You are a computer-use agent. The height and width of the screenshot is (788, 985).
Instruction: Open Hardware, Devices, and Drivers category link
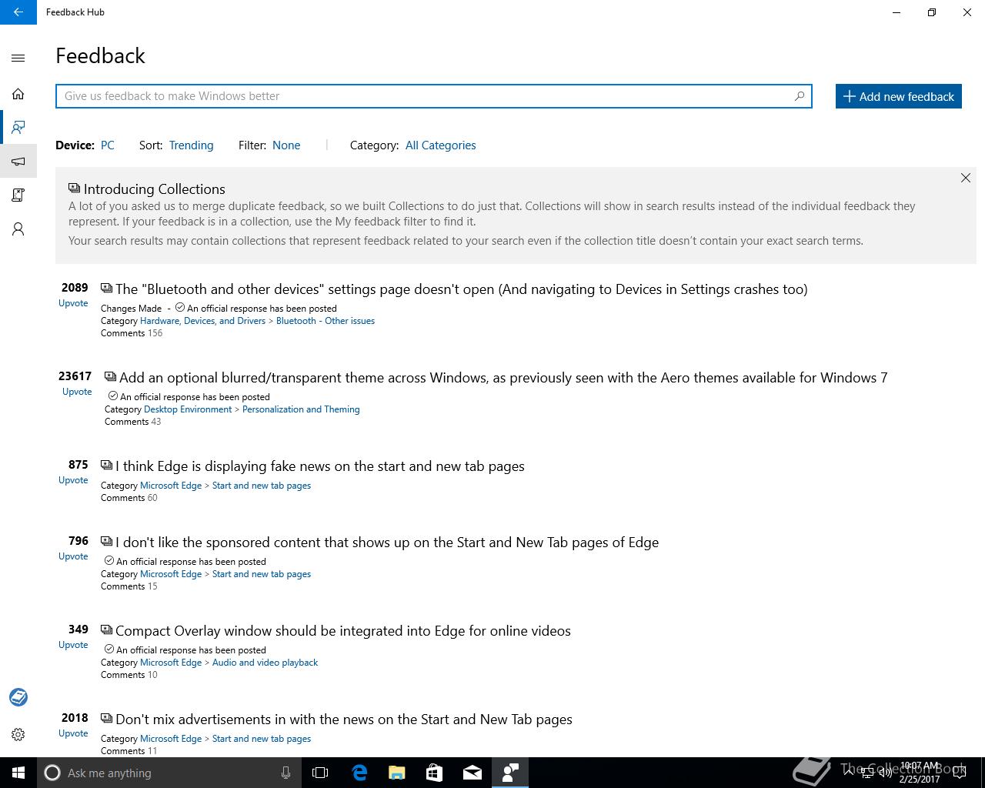point(202,321)
